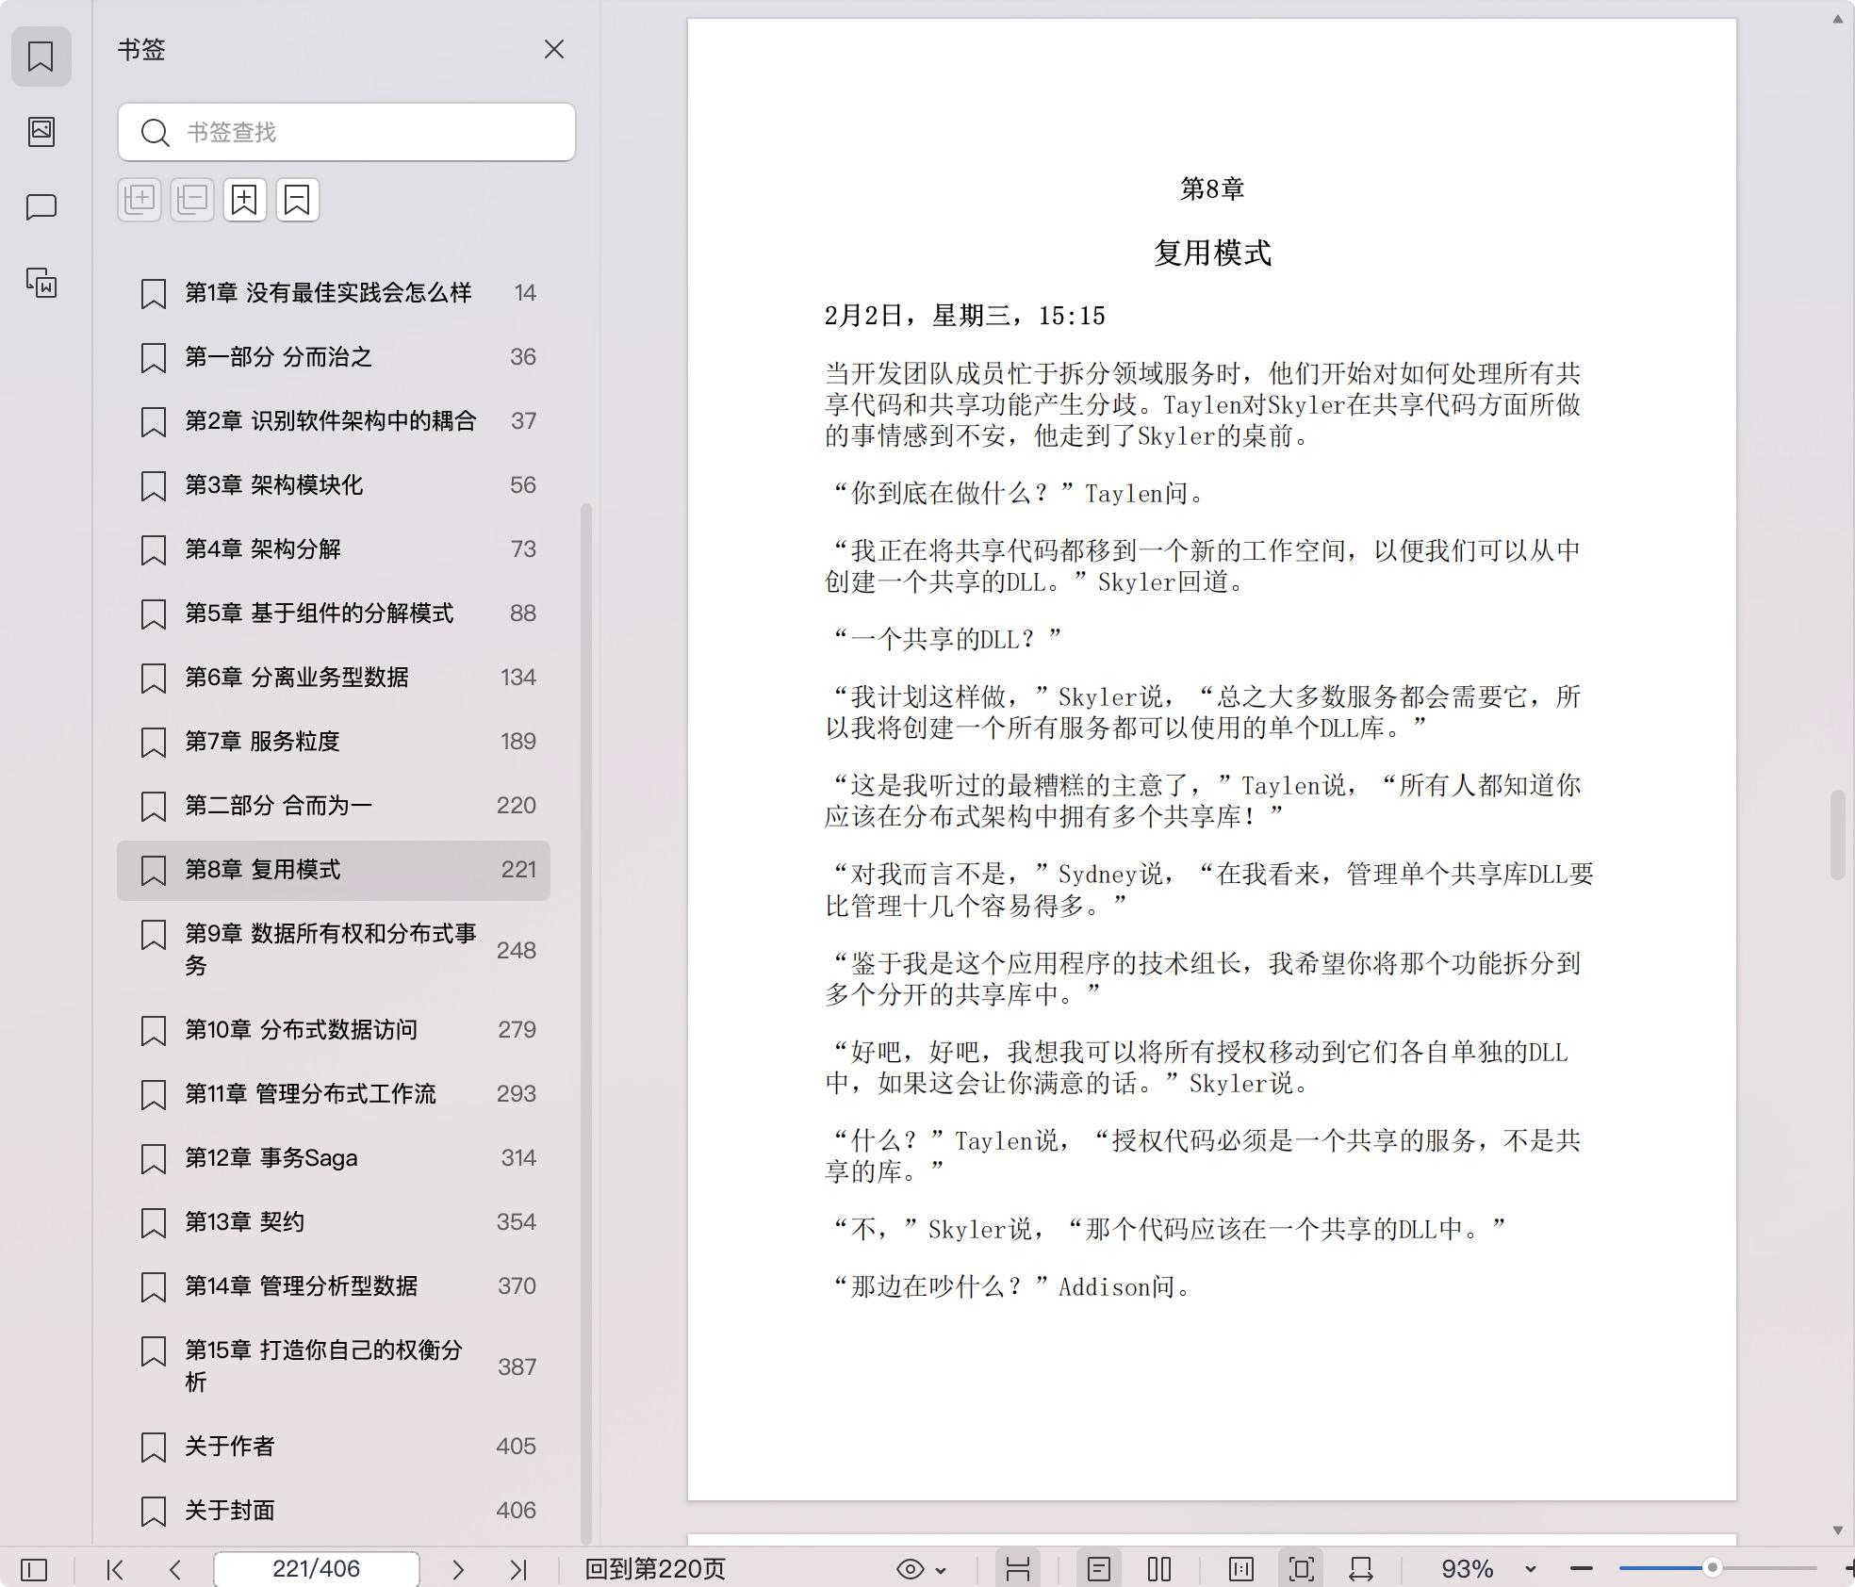This screenshot has width=1855, height=1587.
Task: Go to next page arrow
Action: point(458,1569)
